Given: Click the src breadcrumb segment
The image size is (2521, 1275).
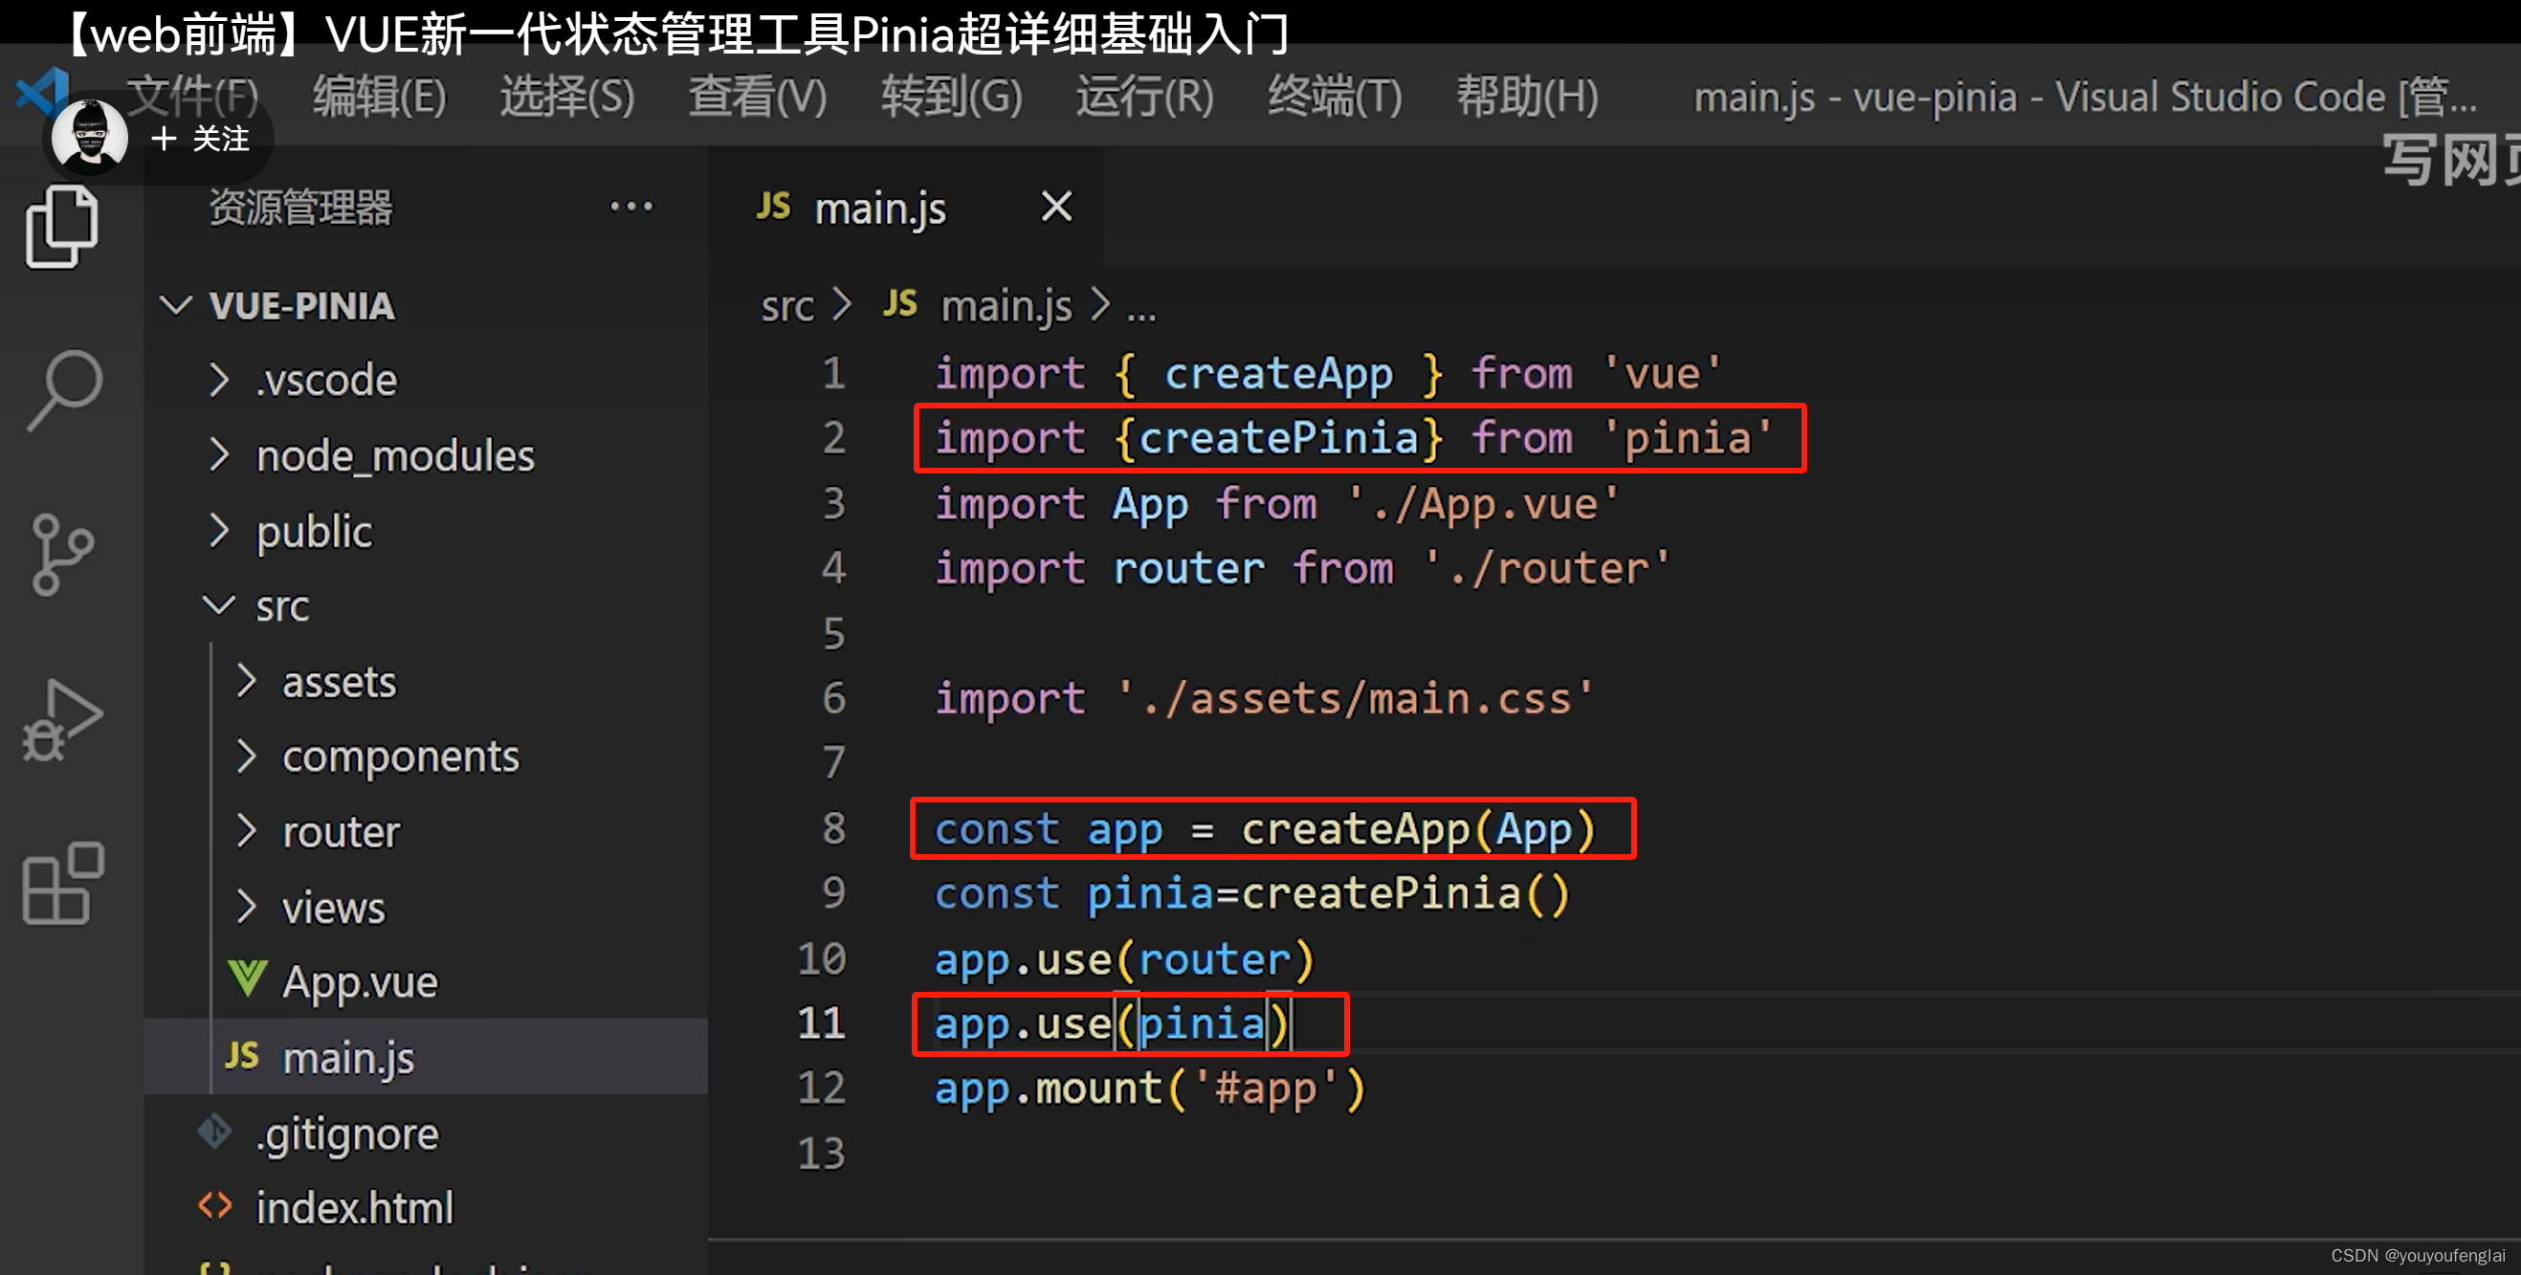Looking at the screenshot, I should [786, 306].
